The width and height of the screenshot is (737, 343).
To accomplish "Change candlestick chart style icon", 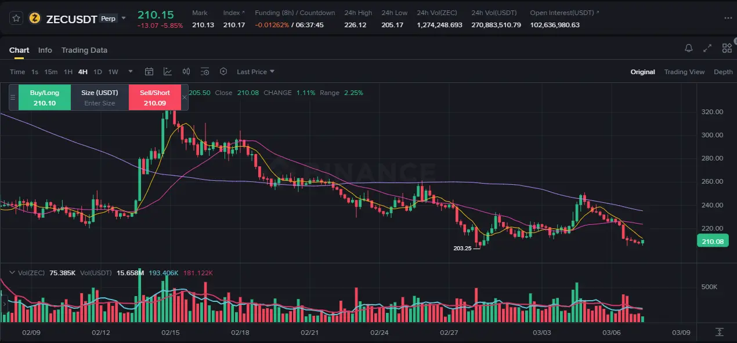I will 186,72.
